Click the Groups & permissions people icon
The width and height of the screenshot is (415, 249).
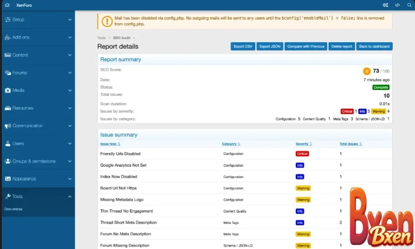tap(8, 161)
